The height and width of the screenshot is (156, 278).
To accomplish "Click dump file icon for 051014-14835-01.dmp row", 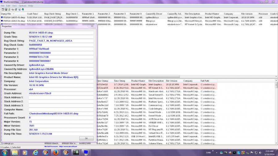I will (x=2, y=18).
